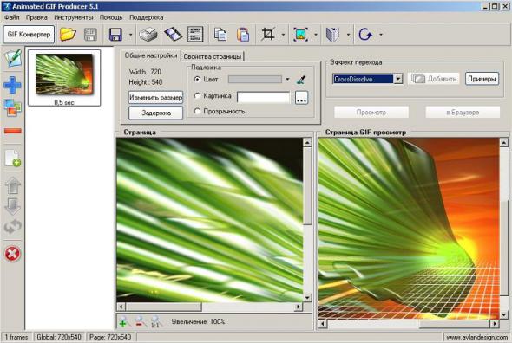512x343 pixels.
Task: Open the Инструменты menu
Action: click(x=74, y=17)
